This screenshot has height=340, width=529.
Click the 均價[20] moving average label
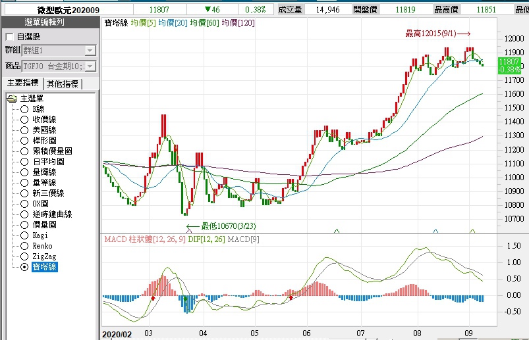[x=173, y=23]
